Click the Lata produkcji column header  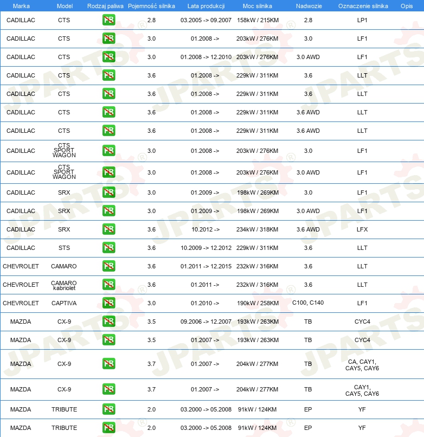(x=206, y=6)
